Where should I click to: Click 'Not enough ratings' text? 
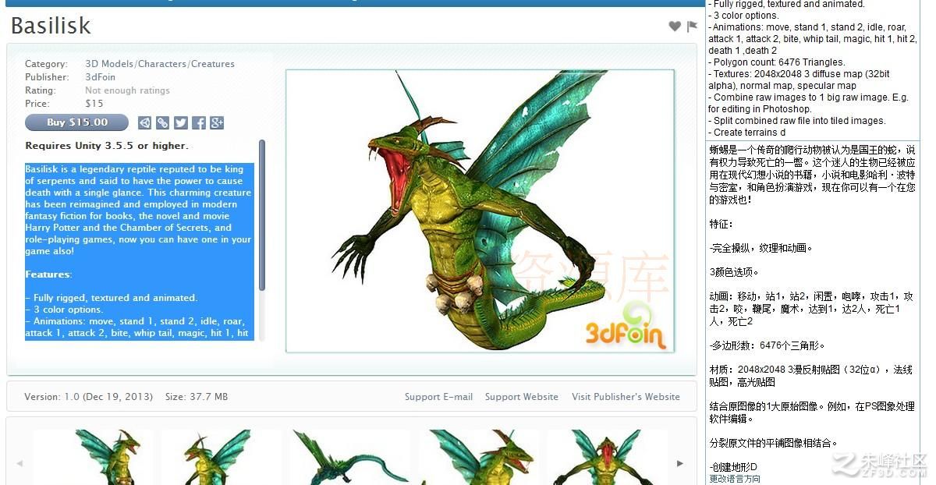[x=127, y=90]
